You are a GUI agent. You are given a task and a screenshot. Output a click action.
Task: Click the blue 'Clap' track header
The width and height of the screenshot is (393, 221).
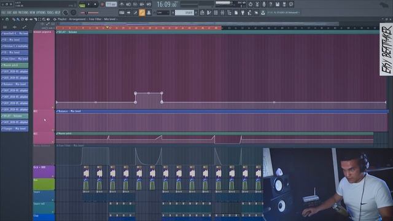coord(44,217)
